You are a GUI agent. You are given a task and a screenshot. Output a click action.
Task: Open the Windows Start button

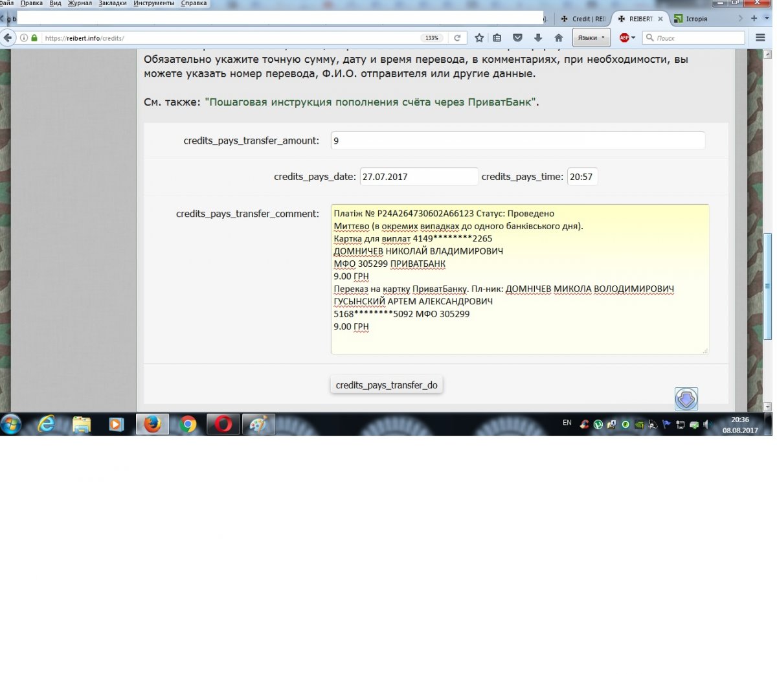(11, 425)
